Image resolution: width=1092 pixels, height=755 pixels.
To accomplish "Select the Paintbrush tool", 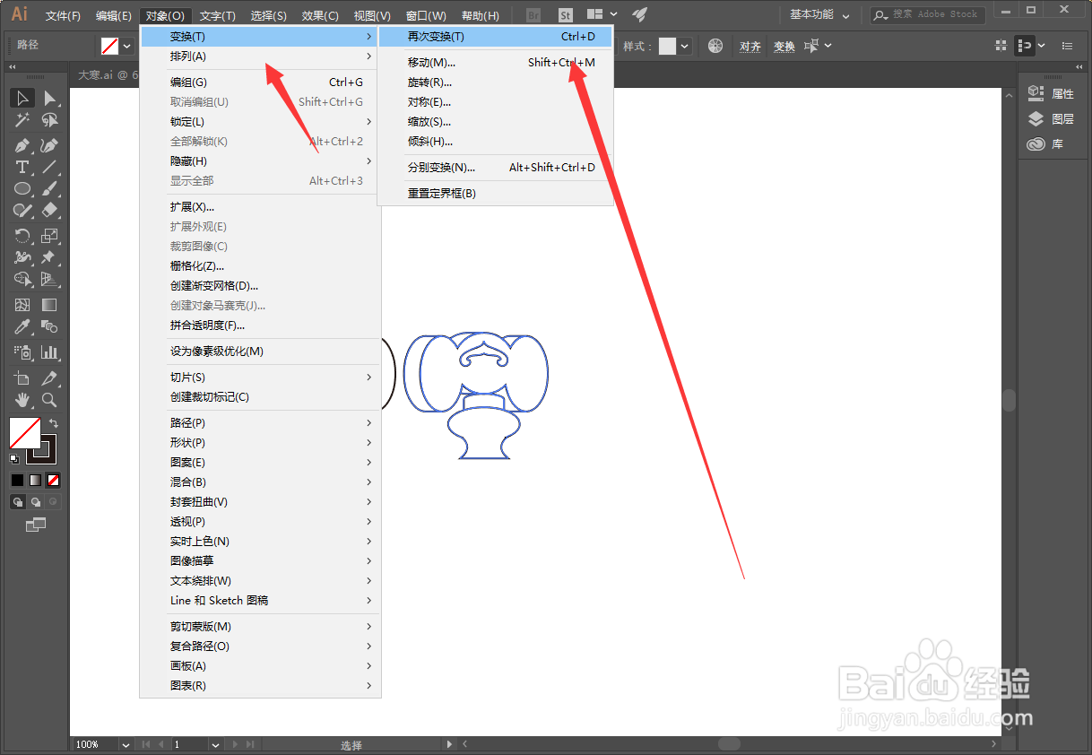I will (49, 188).
